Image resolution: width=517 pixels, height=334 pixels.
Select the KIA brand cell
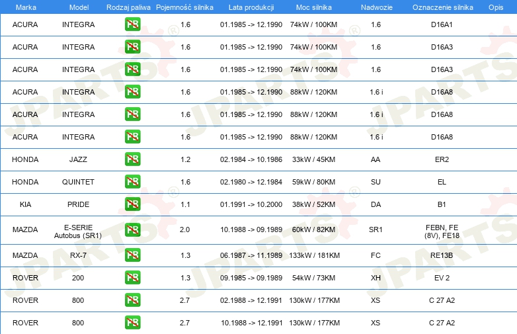pyautogui.click(x=25, y=204)
